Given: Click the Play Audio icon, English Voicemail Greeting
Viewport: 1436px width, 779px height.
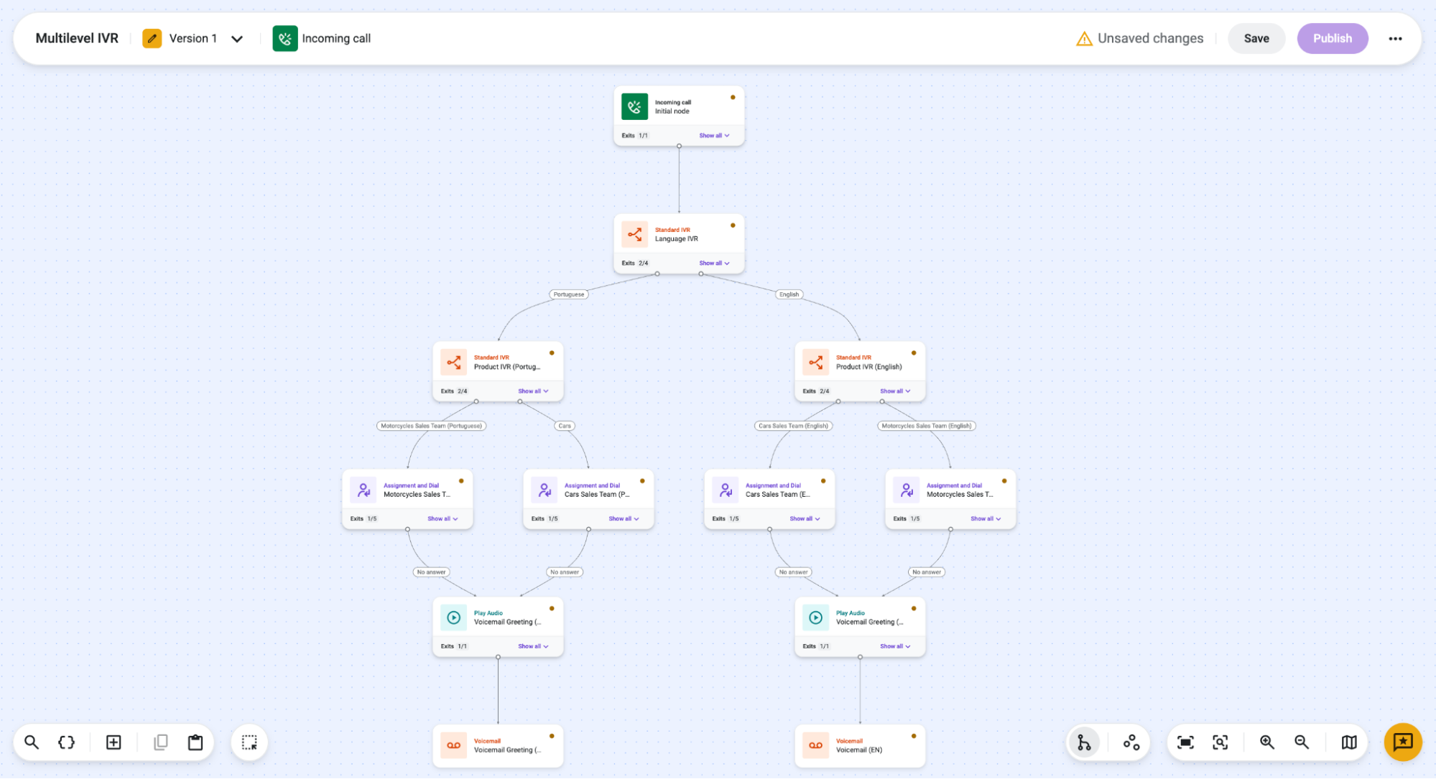Looking at the screenshot, I should 815,617.
